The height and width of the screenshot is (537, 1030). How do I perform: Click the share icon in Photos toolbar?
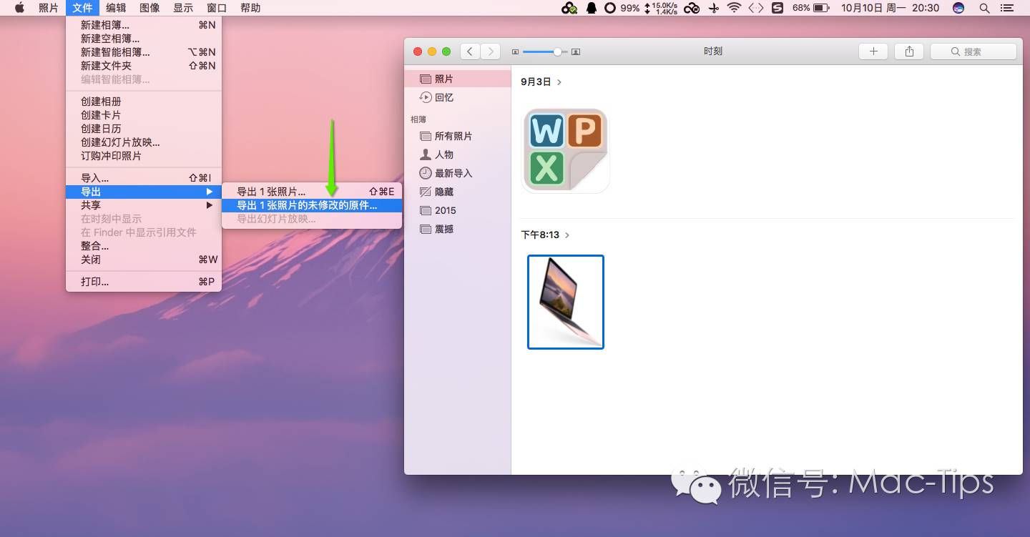[x=909, y=51]
